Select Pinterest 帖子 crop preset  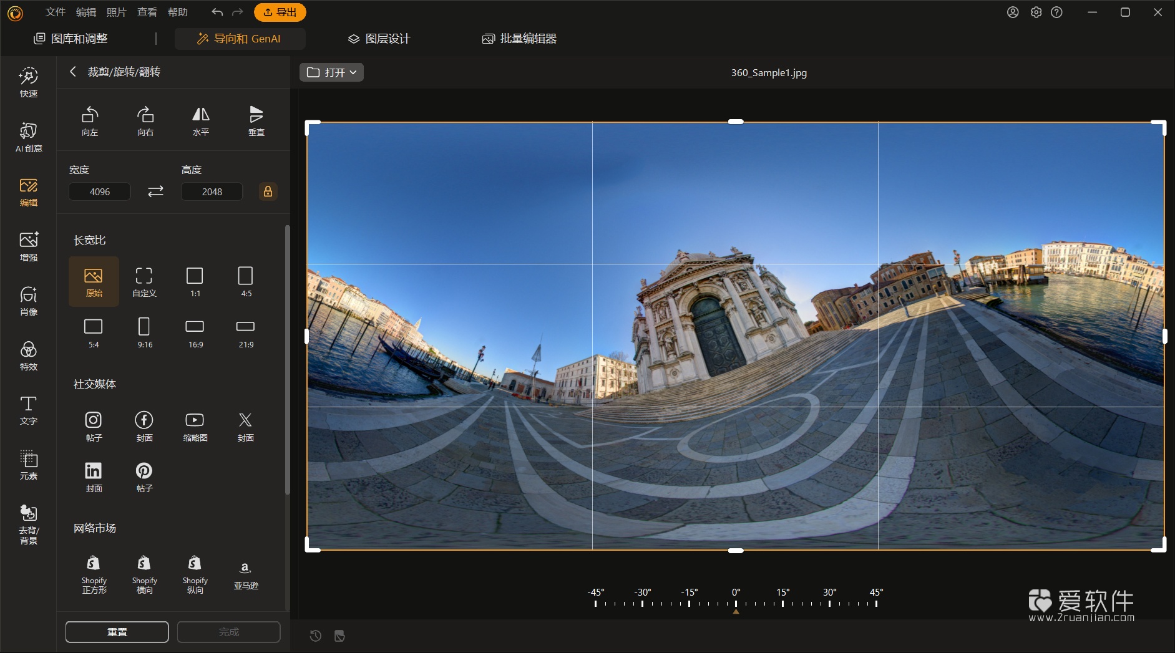144,476
